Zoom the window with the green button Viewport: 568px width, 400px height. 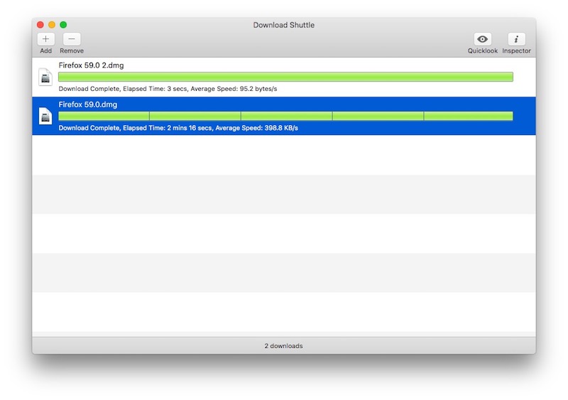pos(63,25)
